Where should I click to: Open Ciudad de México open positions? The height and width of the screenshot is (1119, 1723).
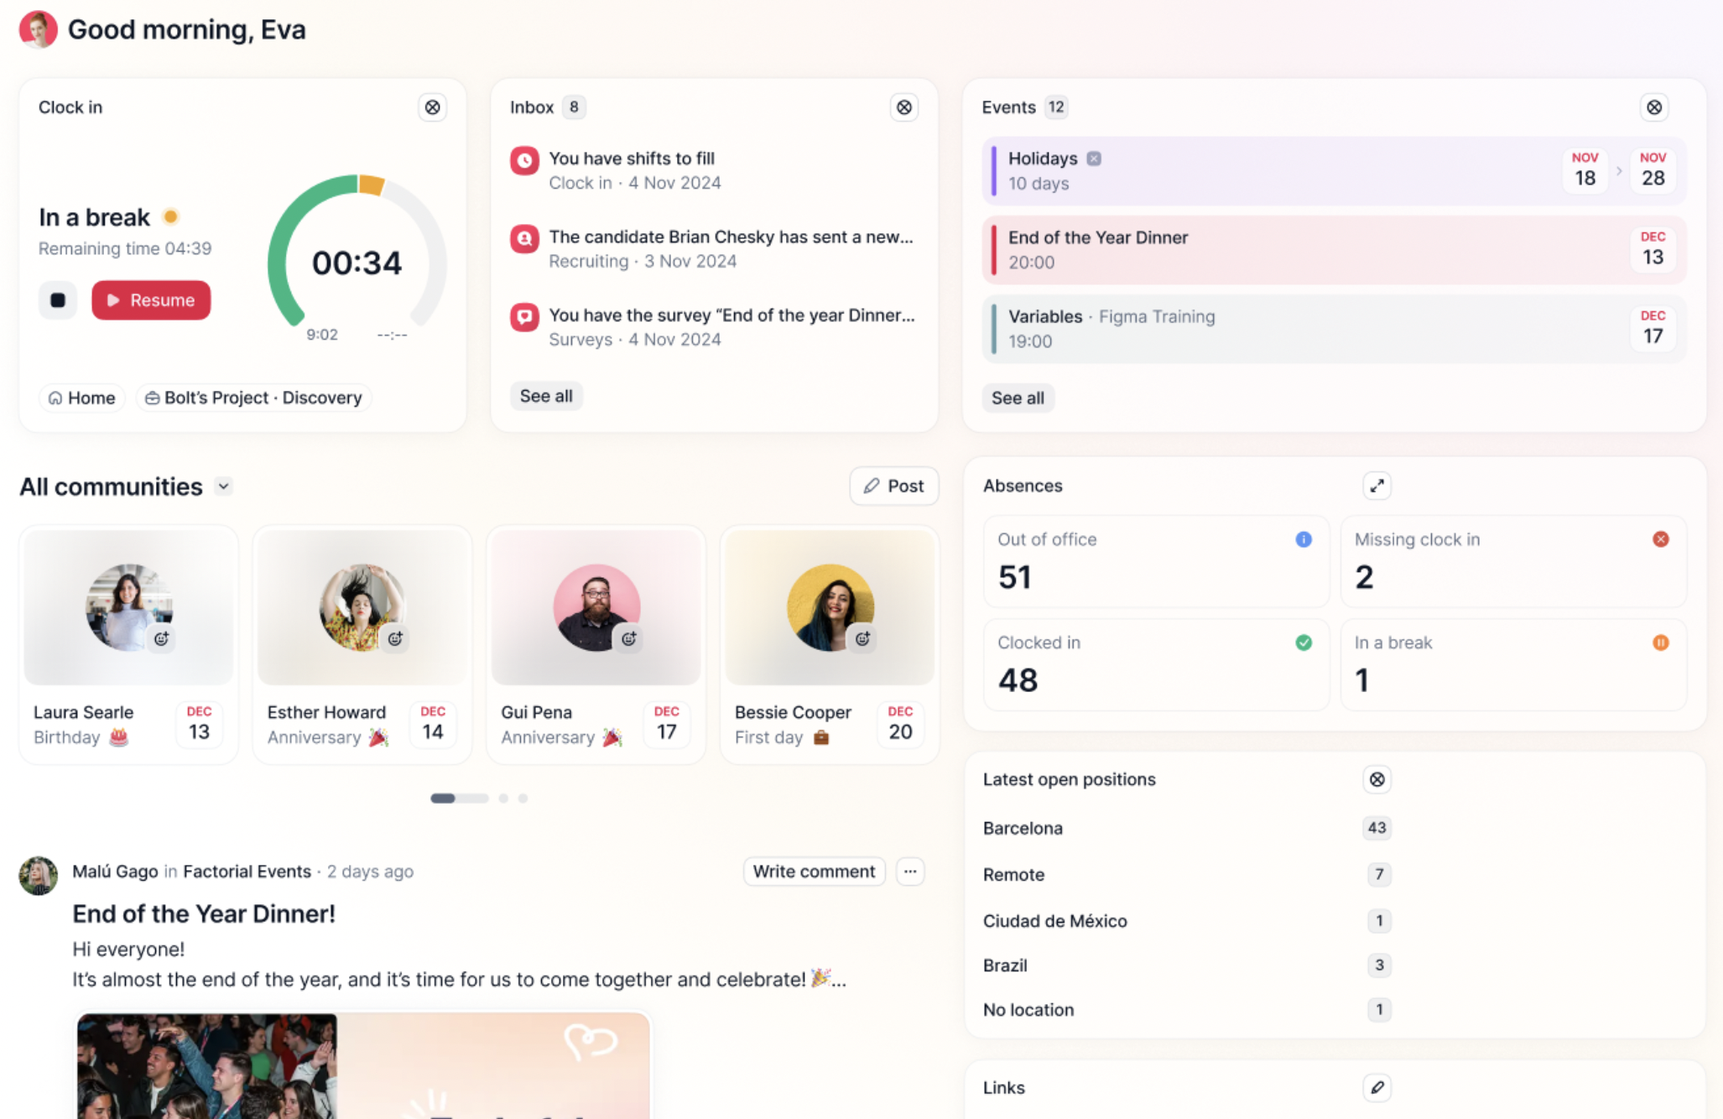pos(1186,920)
